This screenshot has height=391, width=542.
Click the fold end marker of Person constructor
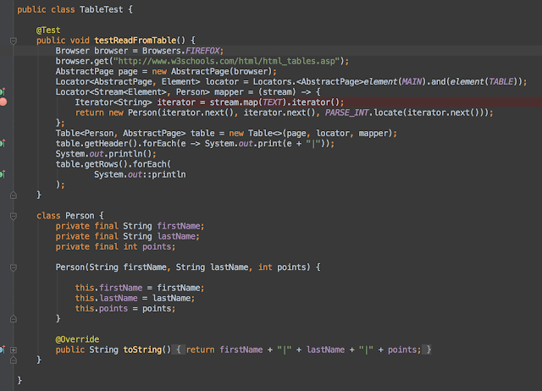14,319
